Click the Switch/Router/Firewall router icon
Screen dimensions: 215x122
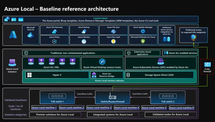coord(113,96)
